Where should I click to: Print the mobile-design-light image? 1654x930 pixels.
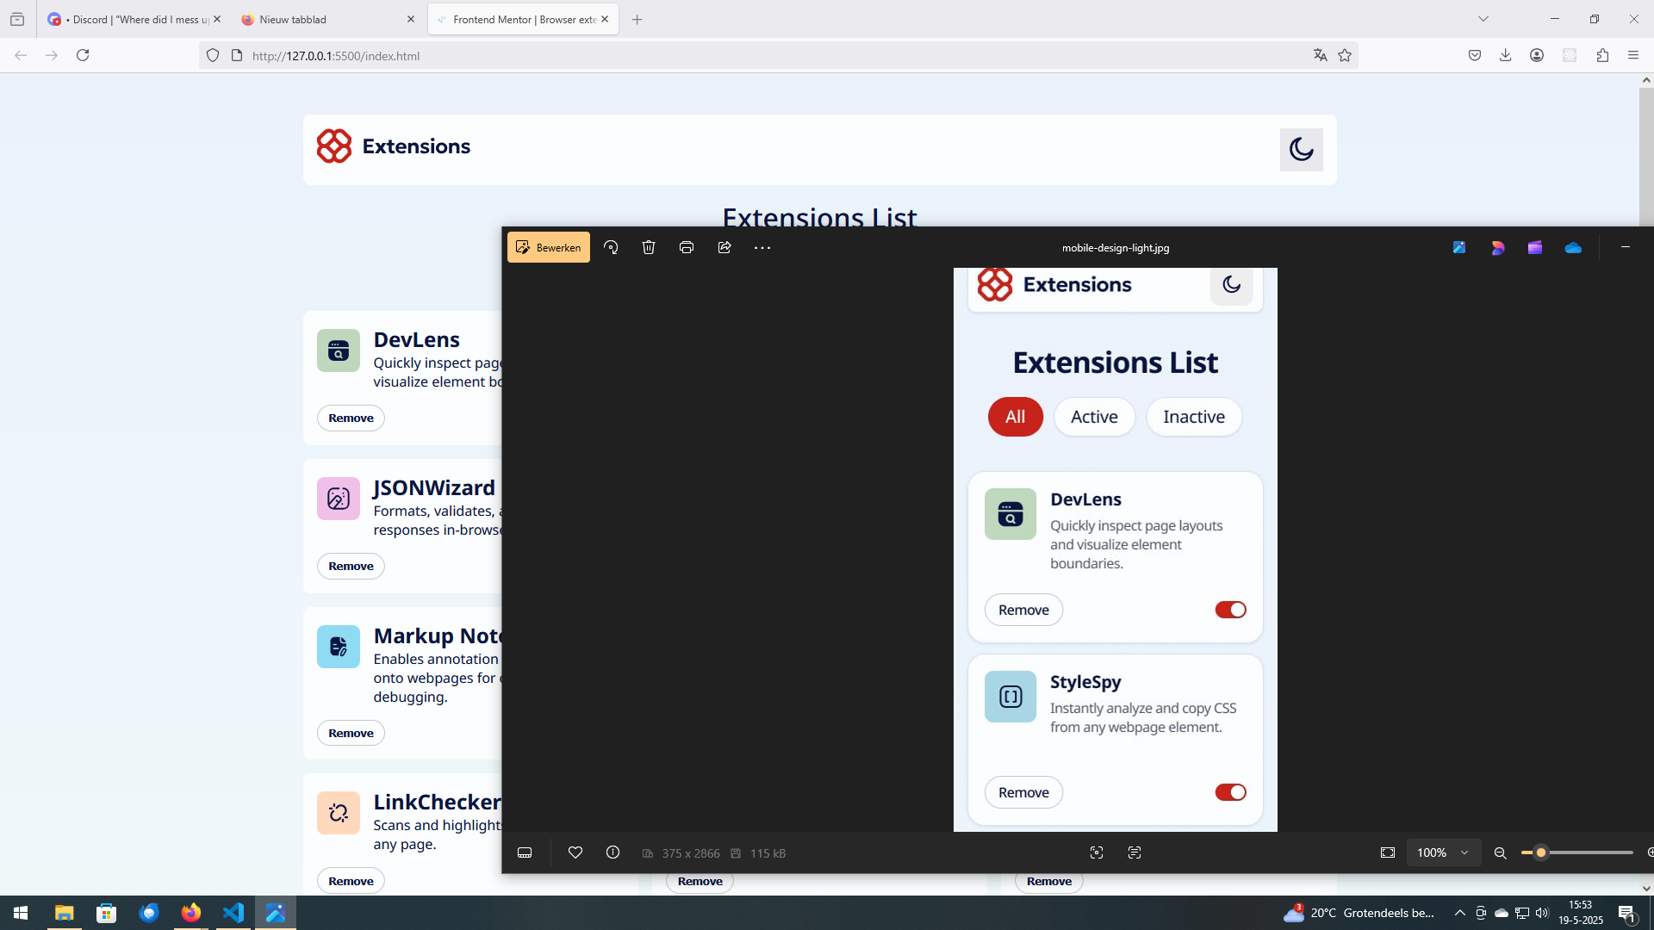pyautogui.click(x=687, y=248)
